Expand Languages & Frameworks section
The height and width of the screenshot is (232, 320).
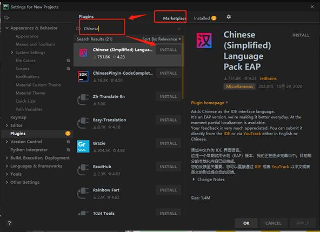click(x=6, y=166)
